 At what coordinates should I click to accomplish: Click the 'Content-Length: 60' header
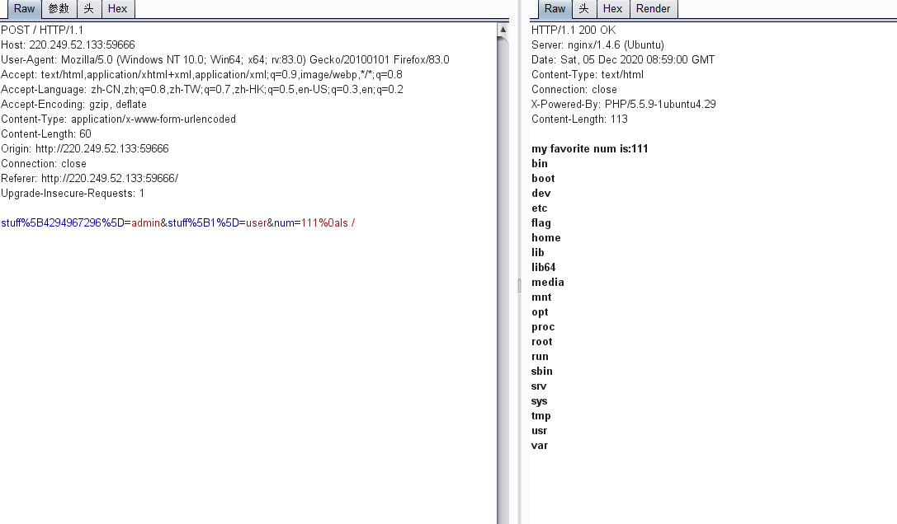46,133
